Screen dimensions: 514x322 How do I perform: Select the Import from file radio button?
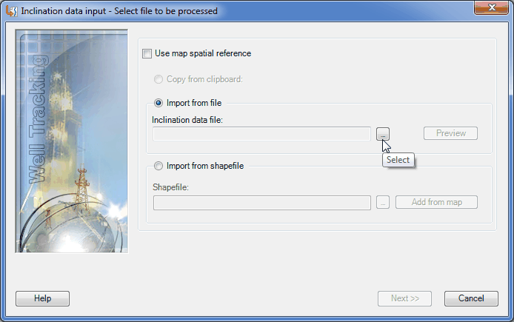[x=158, y=103]
